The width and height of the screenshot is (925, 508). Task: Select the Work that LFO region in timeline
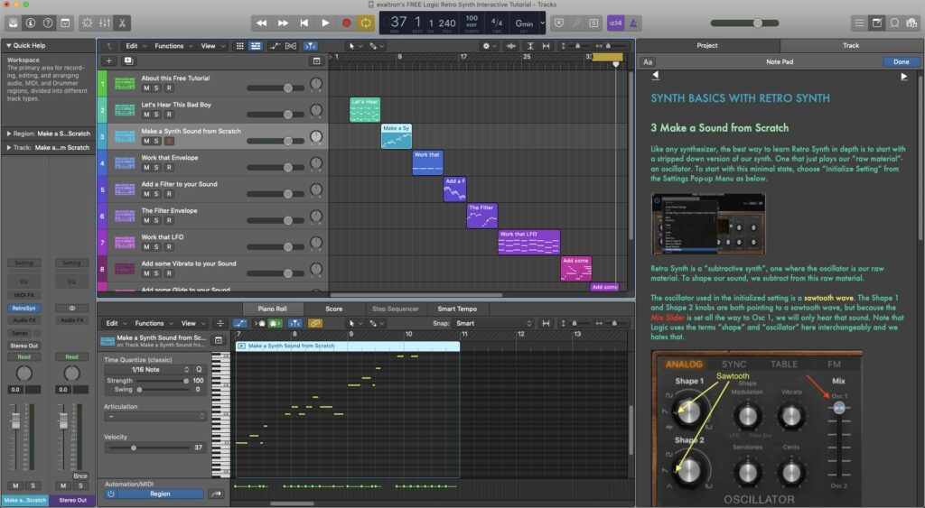pos(528,242)
